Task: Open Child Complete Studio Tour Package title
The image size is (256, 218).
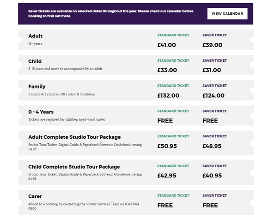Action: pos(74,167)
